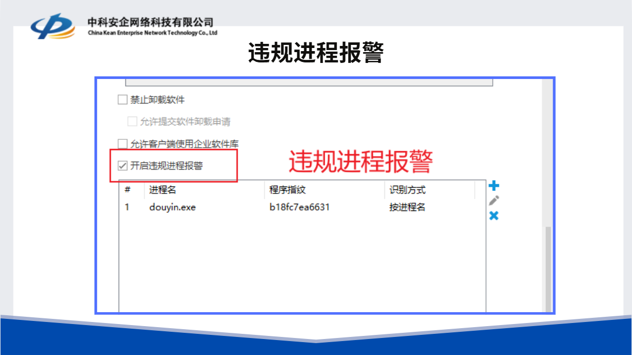This screenshot has width=632, height=355.
Task: Click the fingerprint value b18fc7ea6631
Action: [299, 207]
